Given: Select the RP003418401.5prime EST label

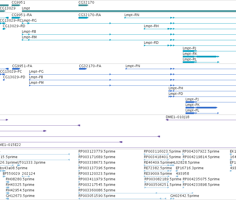Looking at the screenshot, I should (162, 157).
